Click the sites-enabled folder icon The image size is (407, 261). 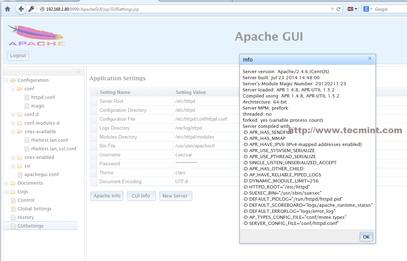click(20, 157)
